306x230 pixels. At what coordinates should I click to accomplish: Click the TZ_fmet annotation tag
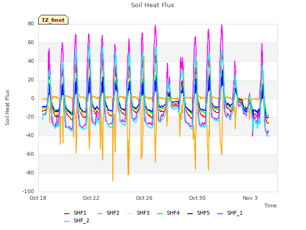point(53,20)
